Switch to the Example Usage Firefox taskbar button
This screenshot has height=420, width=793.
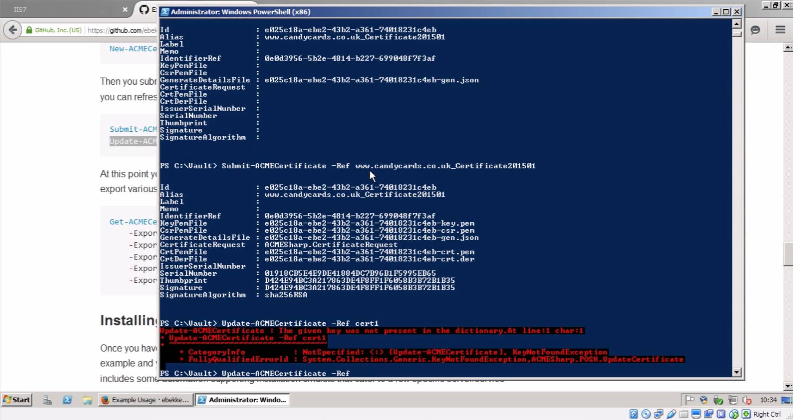tap(146, 400)
